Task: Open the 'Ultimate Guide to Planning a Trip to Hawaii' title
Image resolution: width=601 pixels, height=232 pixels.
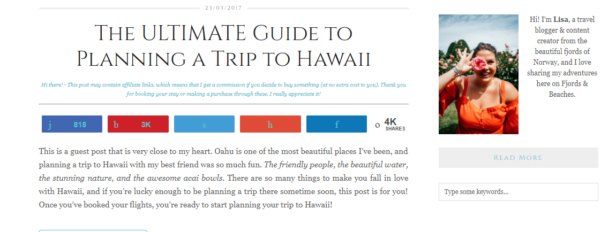Action: point(223,45)
